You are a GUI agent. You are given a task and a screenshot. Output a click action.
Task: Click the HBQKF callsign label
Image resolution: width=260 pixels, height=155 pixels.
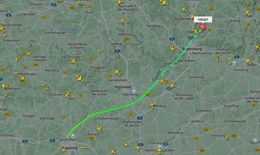point(203,20)
